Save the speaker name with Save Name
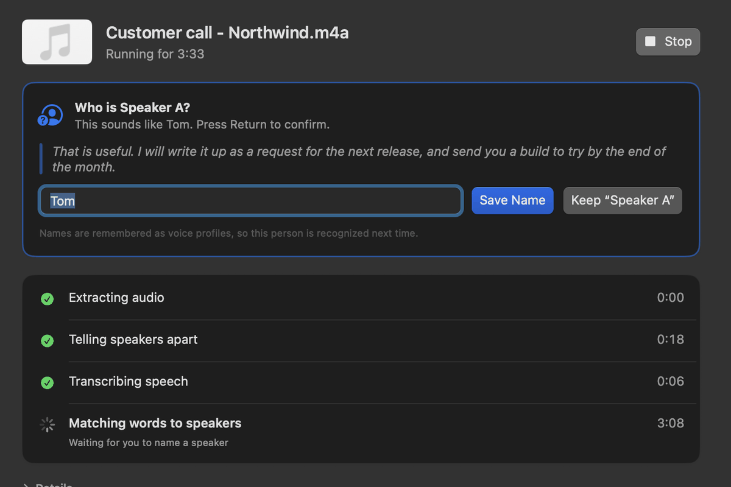The width and height of the screenshot is (731, 487). click(x=512, y=200)
